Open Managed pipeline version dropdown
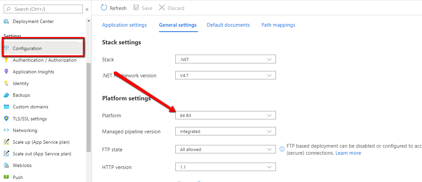 (x=225, y=131)
